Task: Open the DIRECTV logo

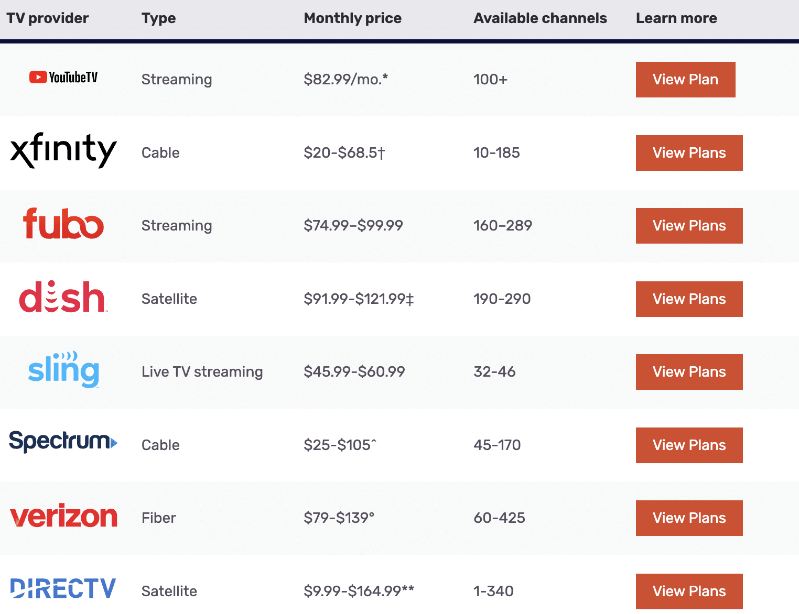Action: coord(63,589)
